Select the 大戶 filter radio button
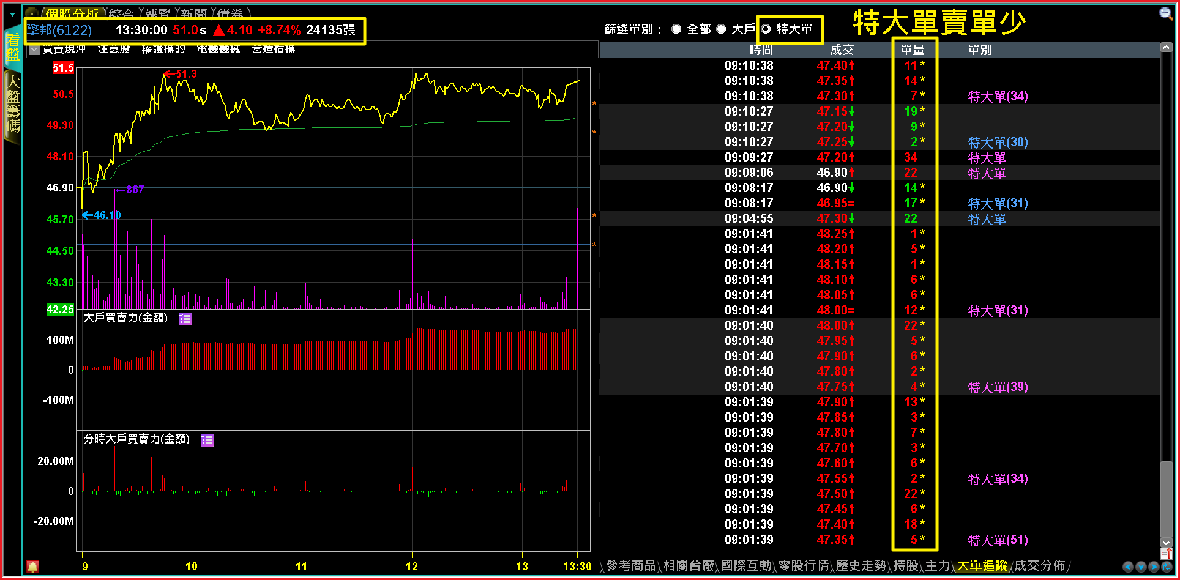 pos(721,29)
